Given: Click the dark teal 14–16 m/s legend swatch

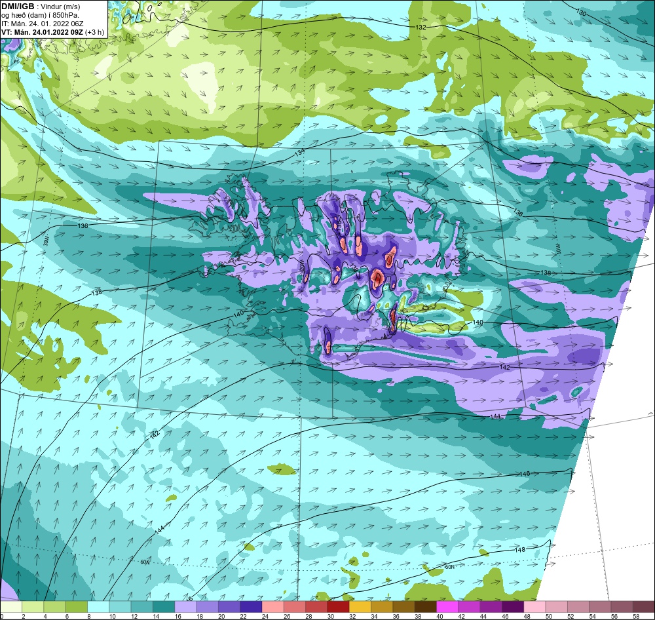Looking at the screenshot, I should (163, 606).
